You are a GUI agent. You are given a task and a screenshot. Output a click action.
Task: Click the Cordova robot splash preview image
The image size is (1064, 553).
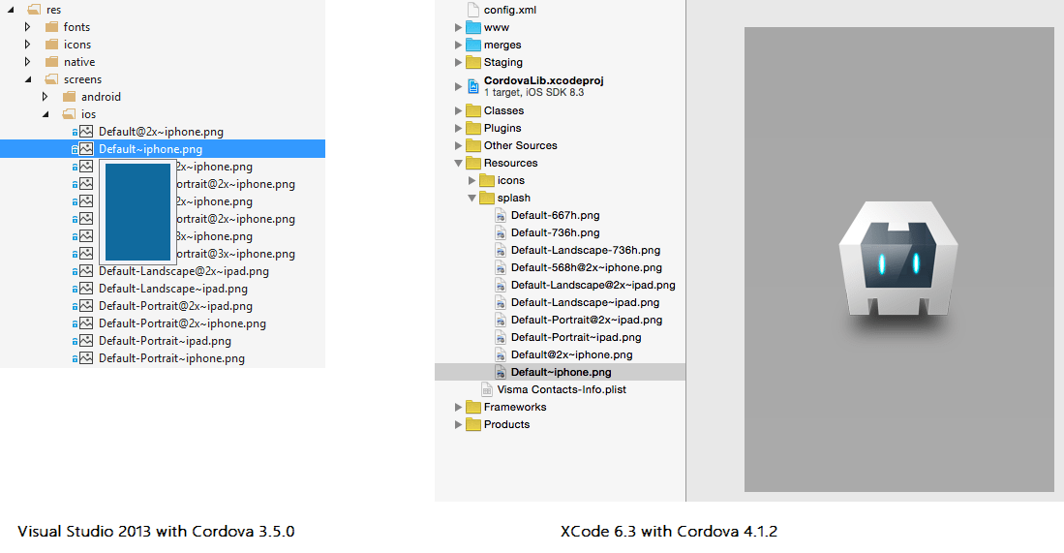click(x=898, y=260)
